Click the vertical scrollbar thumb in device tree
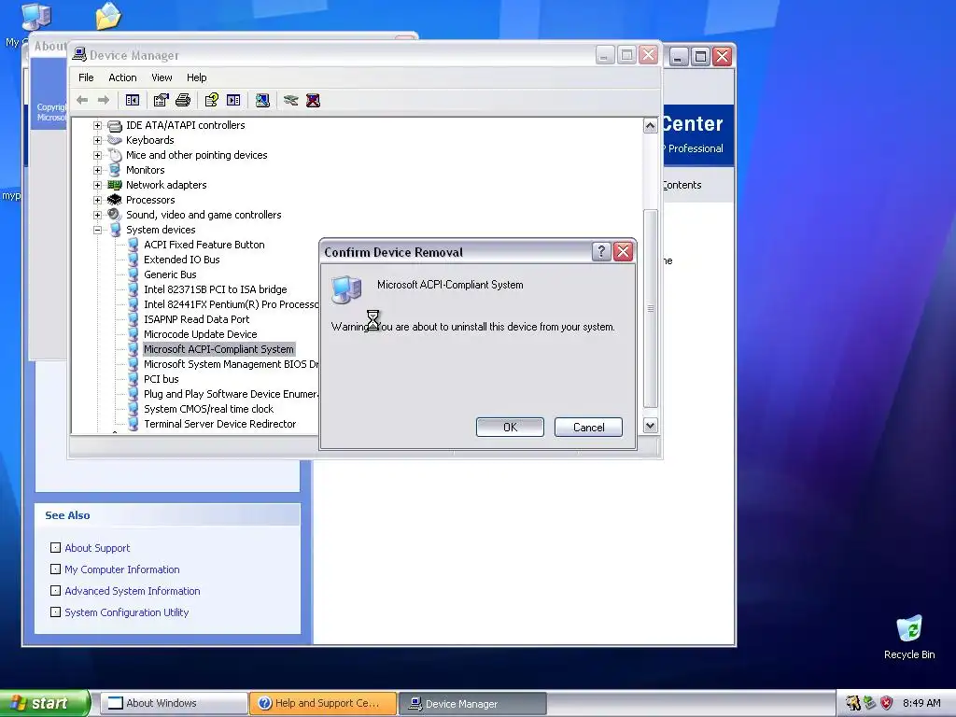Viewport: 956px width, 717px height. click(x=650, y=308)
